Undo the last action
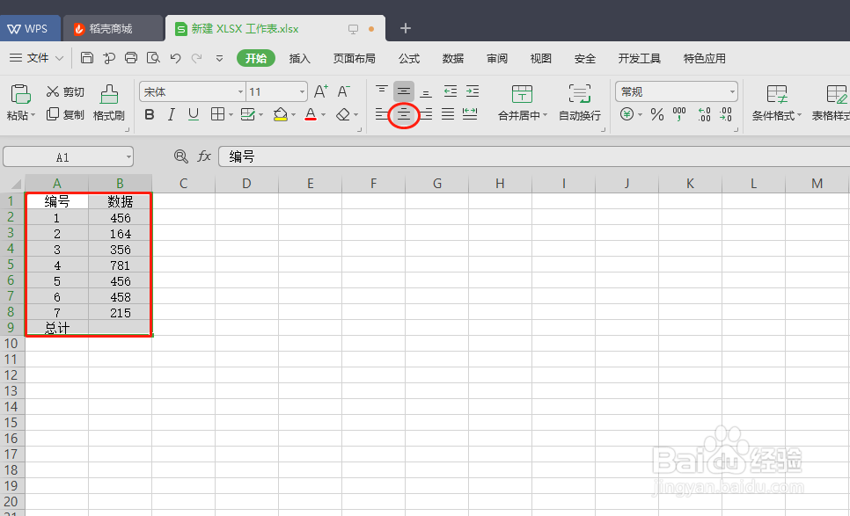850x516 pixels. pyautogui.click(x=175, y=58)
